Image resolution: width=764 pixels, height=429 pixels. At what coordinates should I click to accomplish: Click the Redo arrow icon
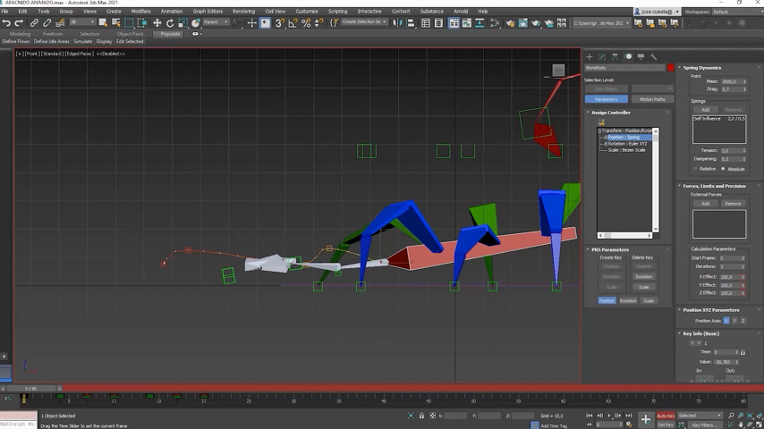(19, 23)
